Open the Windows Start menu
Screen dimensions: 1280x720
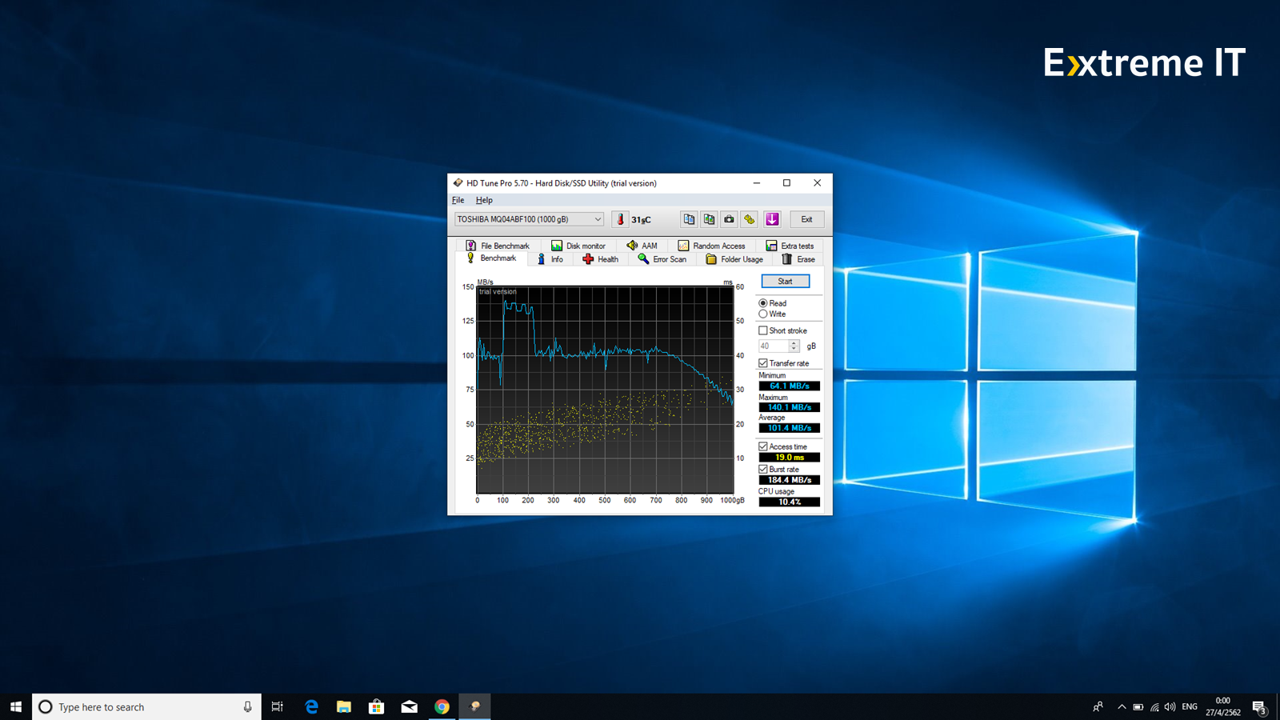click(x=16, y=706)
